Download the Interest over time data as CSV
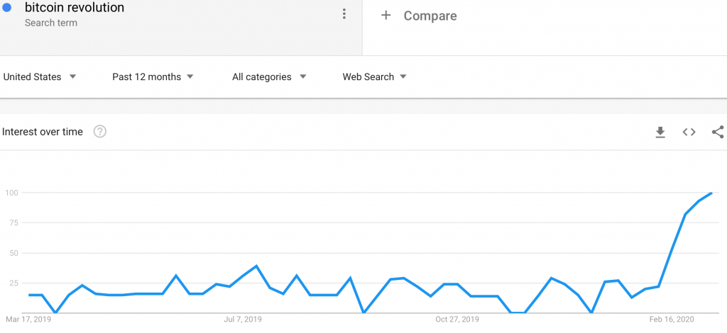The width and height of the screenshot is (727, 333). [660, 132]
